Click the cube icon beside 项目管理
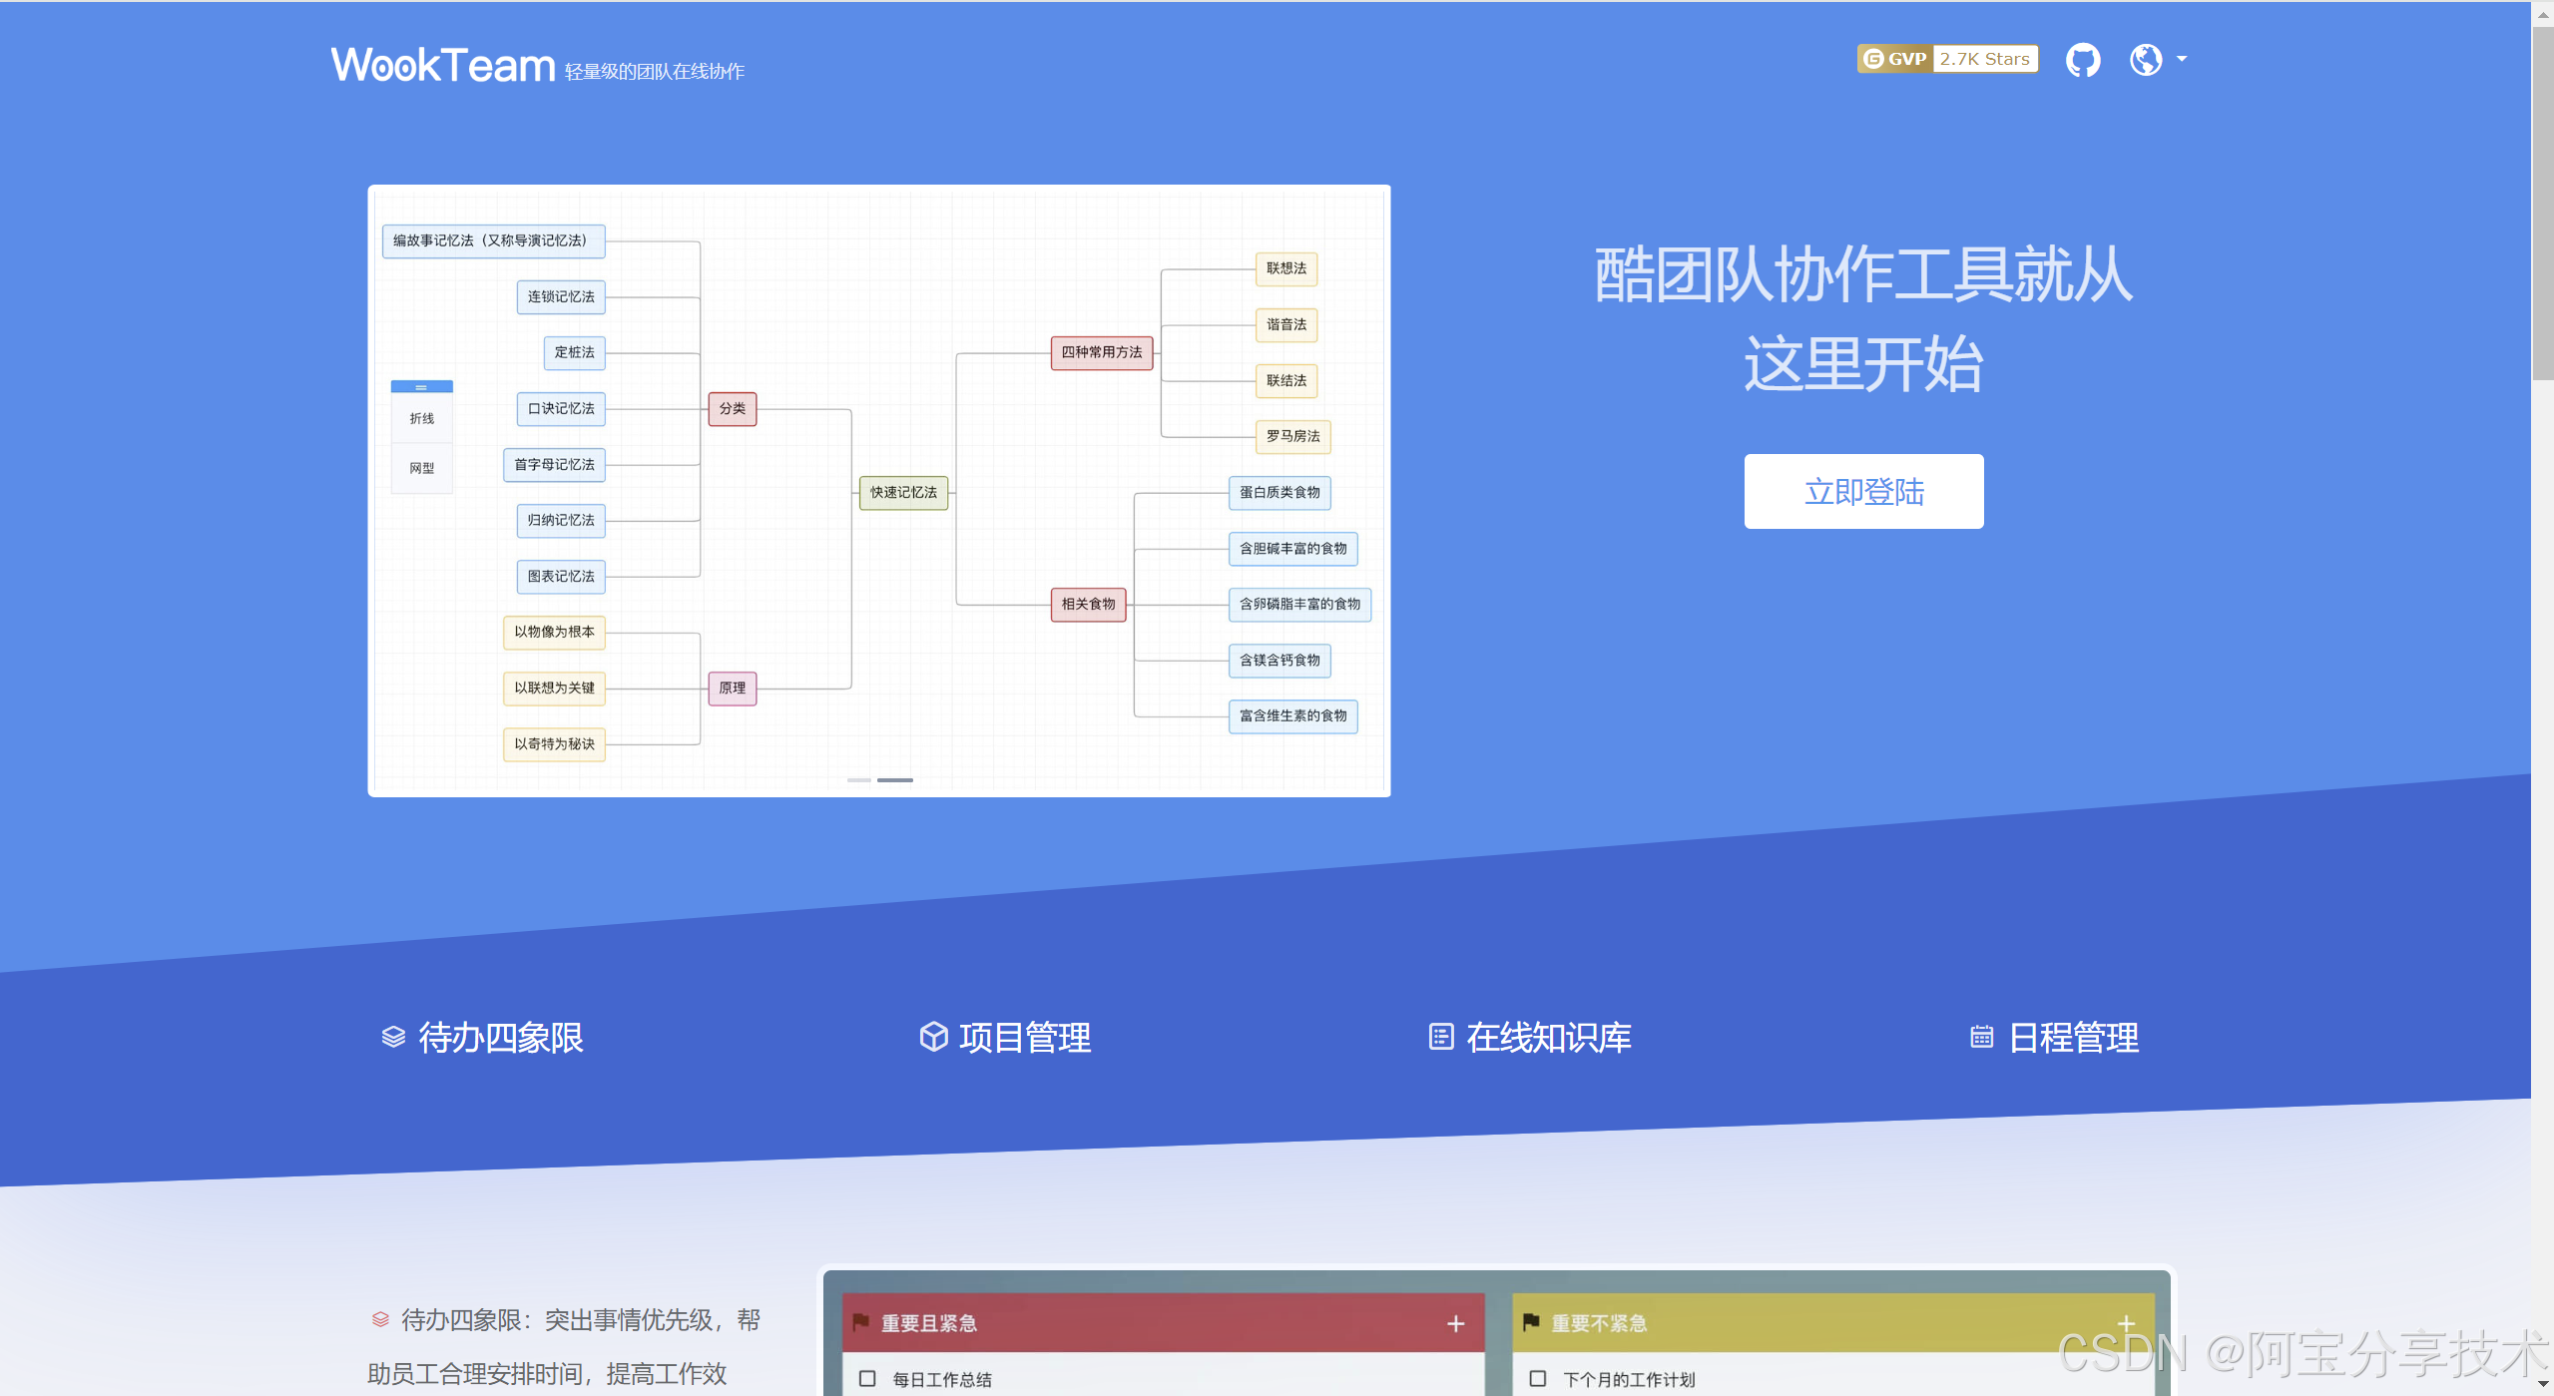This screenshot has width=2554, height=1396. (933, 1037)
